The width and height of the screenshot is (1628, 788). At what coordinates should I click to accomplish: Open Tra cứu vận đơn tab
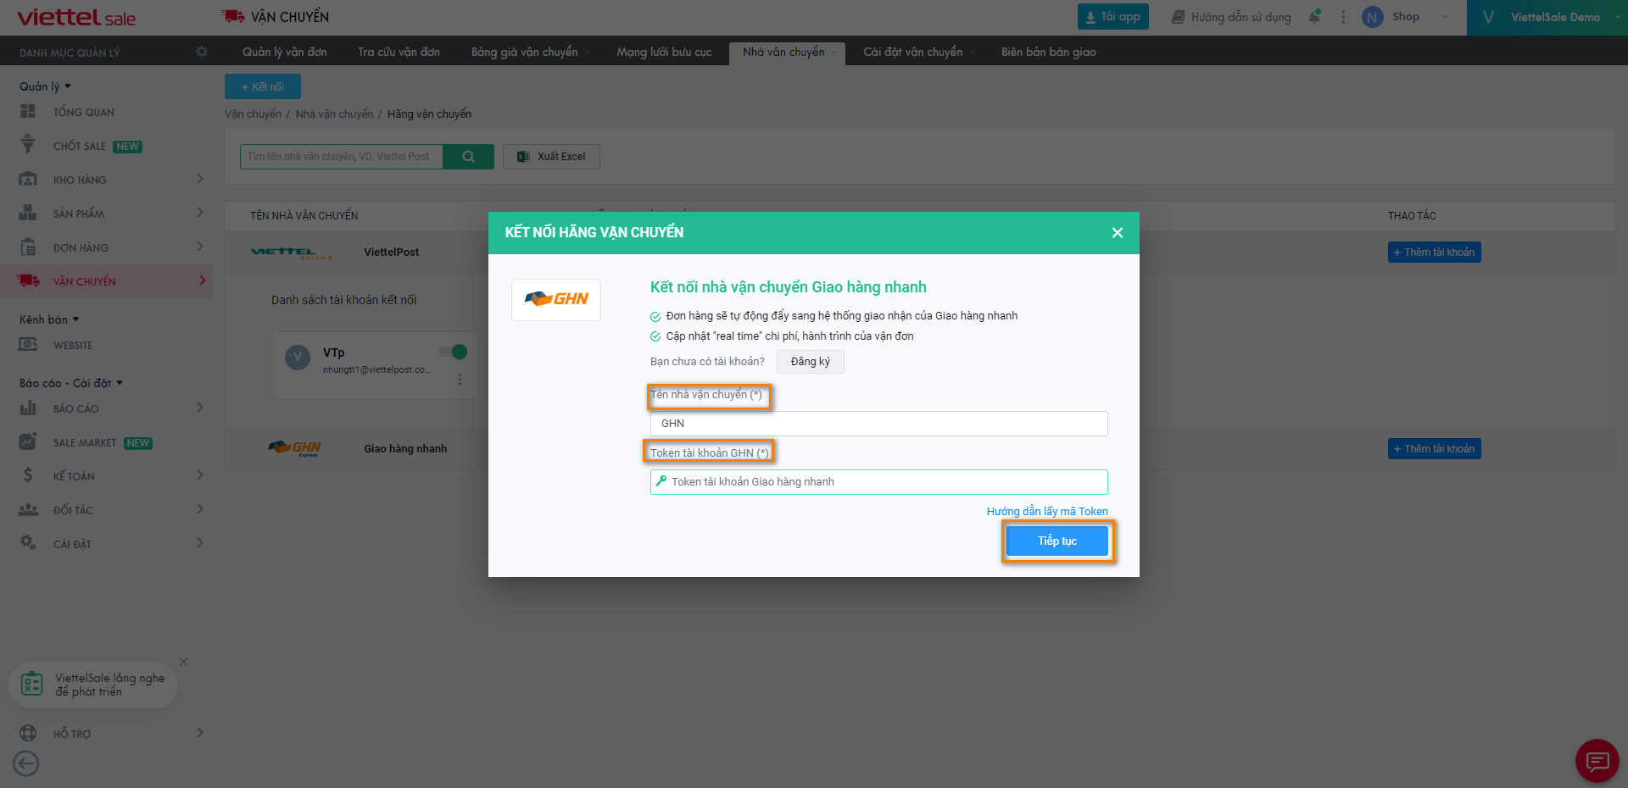pos(399,52)
